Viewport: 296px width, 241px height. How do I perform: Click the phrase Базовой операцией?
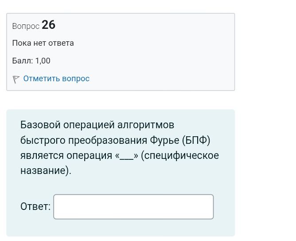coord(67,125)
